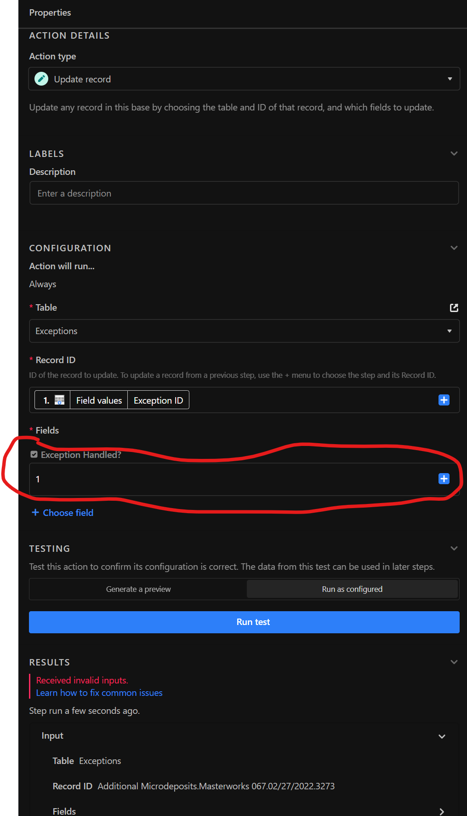Open Learn how to fix common issues link

[99, 693]
